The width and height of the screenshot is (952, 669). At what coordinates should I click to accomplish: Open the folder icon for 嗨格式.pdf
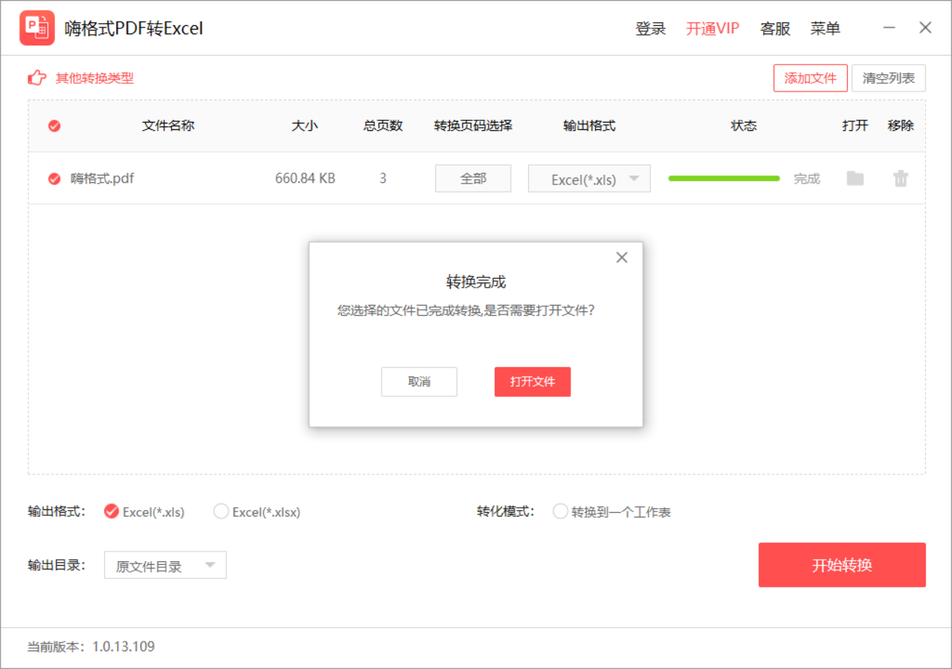[x=855, y=178]
